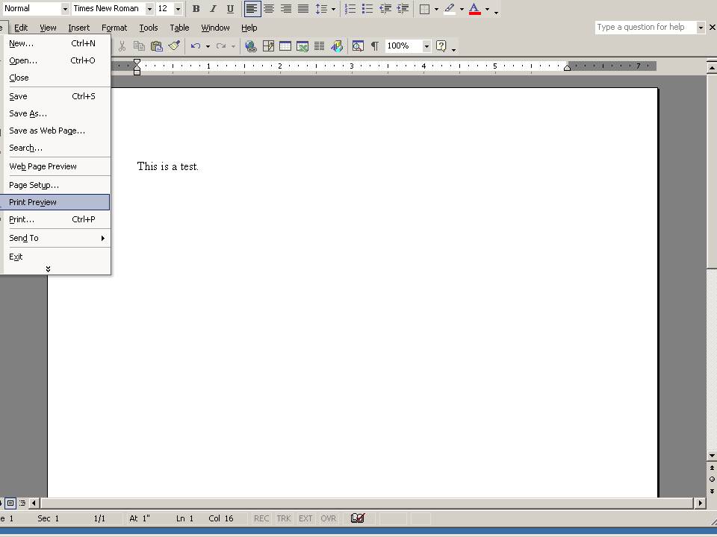Click the right indent ruler marker
This screenshot has width=717, height=537.
tap(567, 68)
